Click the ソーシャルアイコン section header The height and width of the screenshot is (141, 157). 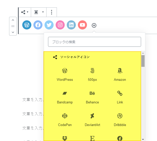(x=71, y=57)
